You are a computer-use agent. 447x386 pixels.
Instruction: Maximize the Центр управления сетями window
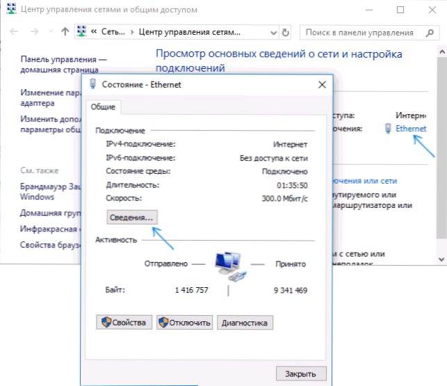click(400, 10)
